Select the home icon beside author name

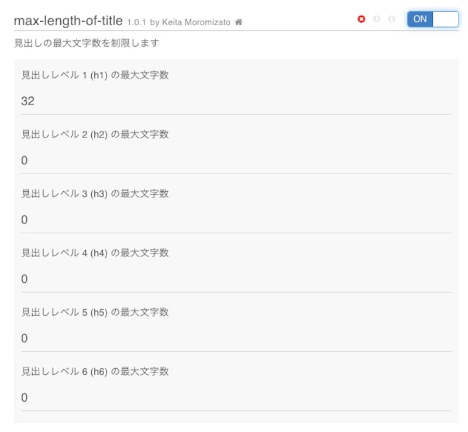(238, 20)
